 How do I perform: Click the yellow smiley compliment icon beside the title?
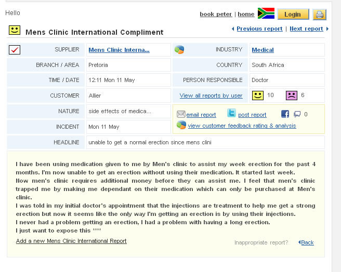(15, 30)
